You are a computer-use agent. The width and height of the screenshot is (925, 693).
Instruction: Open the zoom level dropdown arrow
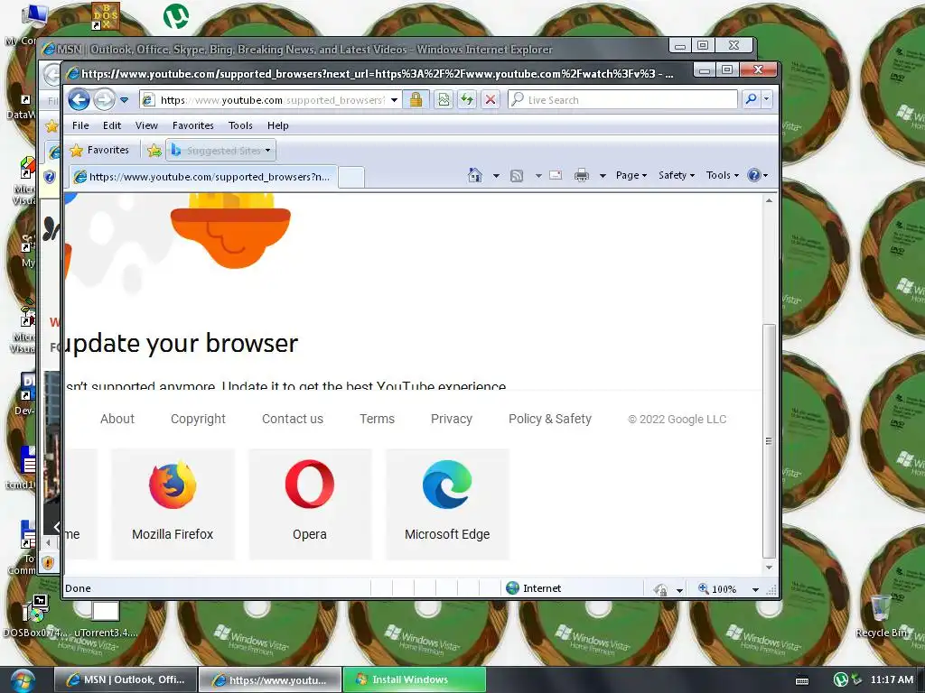tap(755, 589)
